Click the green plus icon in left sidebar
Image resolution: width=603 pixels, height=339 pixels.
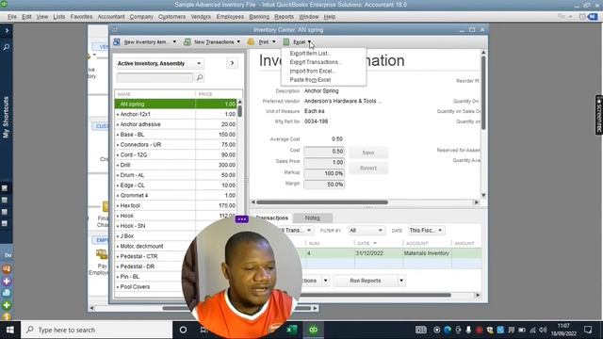7,305
